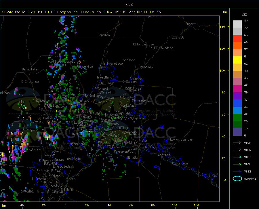Click the 'Ugarteche' place label

pyautogui.click(x=78, y=144)
